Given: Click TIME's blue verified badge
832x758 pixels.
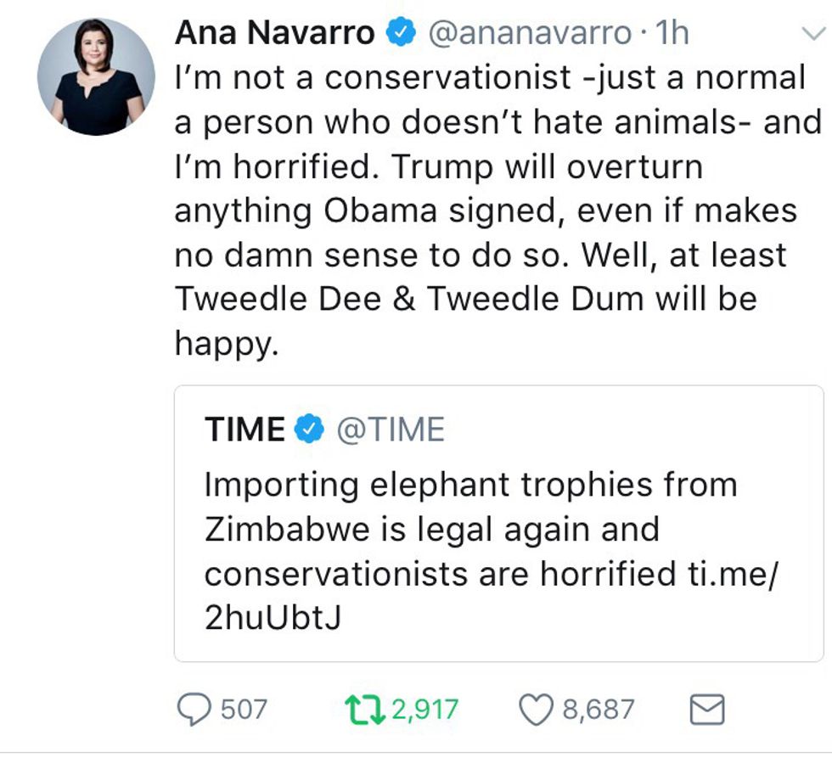Looking at the screenshot, I should tap(309, 430).
